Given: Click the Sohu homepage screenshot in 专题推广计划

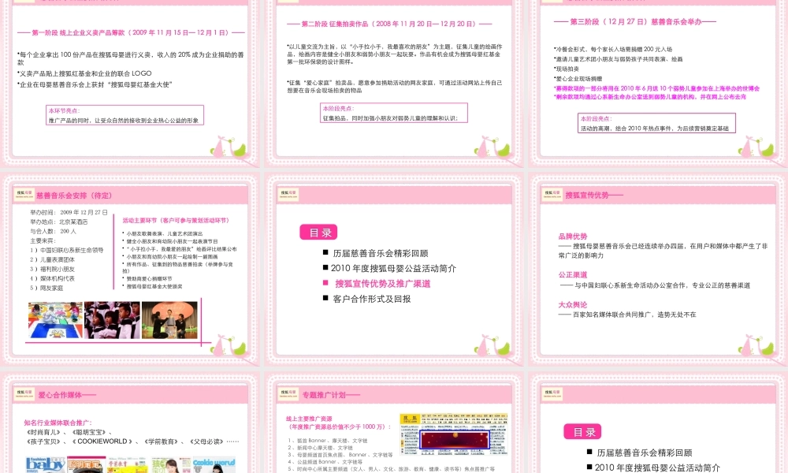Looking at the screenshot, I should click(453, 434).
